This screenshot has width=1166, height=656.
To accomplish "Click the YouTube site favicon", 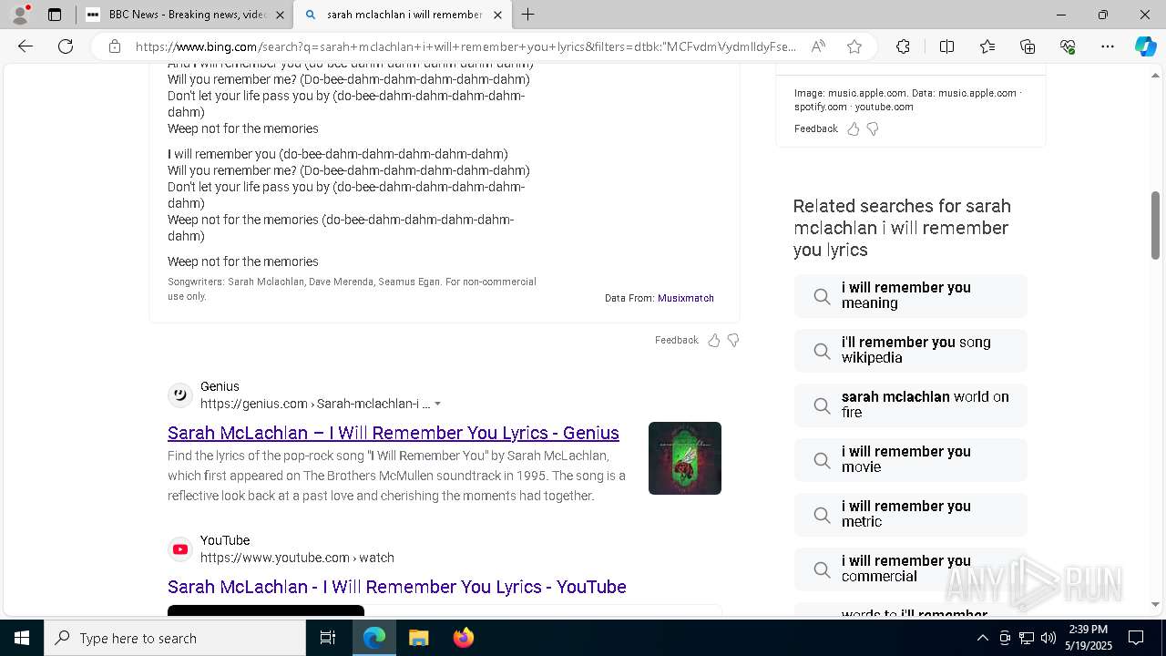I will click(x=180, y=548).
